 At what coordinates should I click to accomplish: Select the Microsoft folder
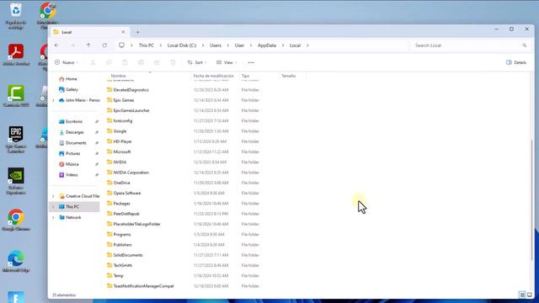tap(122, 151)
